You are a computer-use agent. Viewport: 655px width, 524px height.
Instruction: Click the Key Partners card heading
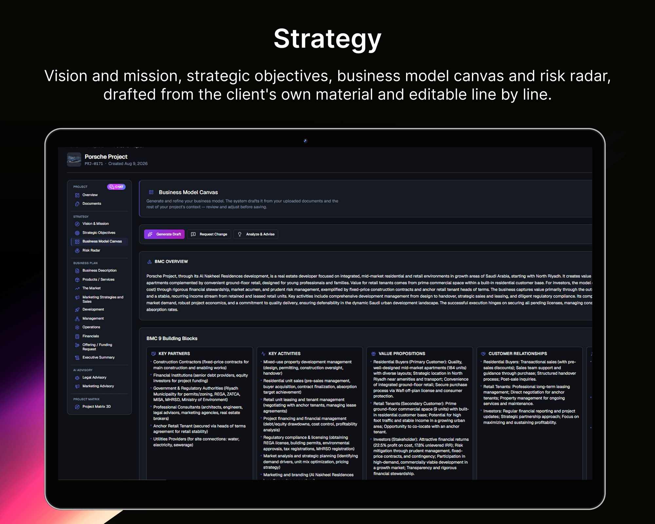coord(174,354)
